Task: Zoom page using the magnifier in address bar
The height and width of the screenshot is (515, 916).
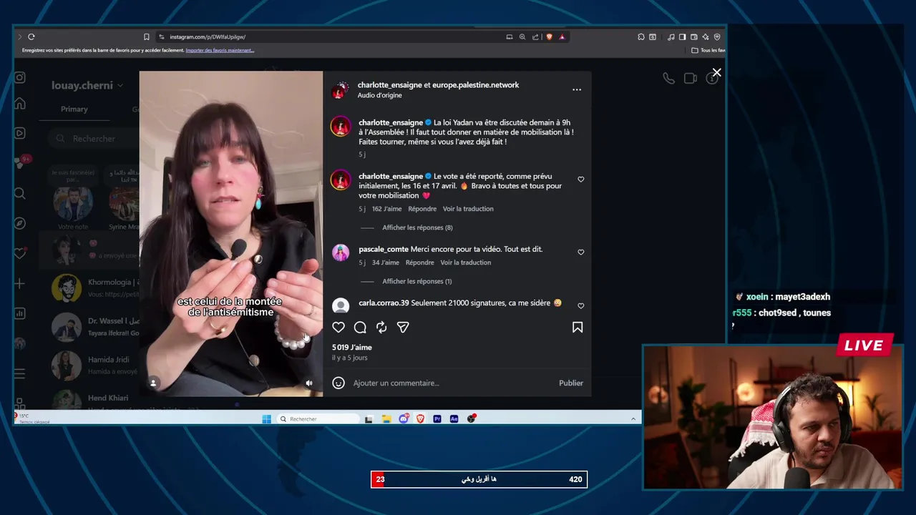Action: point(522,36)
